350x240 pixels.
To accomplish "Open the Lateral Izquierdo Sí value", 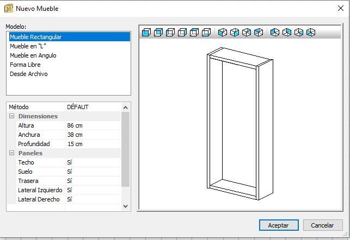I will coord(93,190).
